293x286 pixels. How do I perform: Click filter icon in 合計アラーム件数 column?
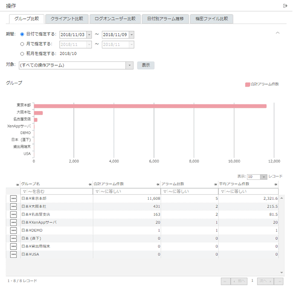96,192
